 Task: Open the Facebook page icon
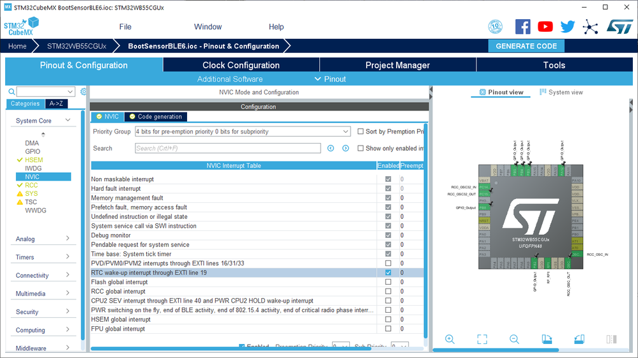click(x=522, y=27)
